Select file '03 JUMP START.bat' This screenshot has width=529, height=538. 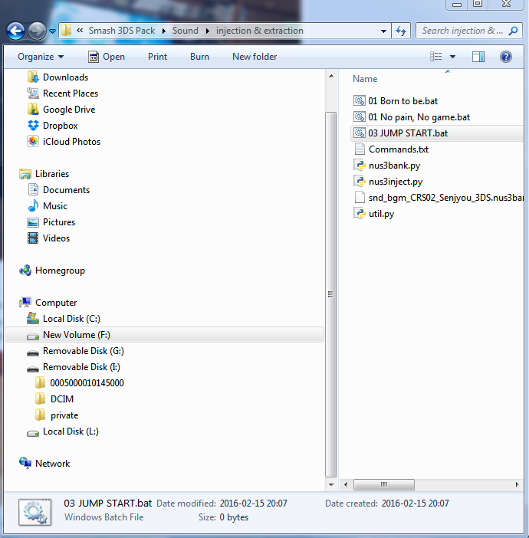point(437,133)
